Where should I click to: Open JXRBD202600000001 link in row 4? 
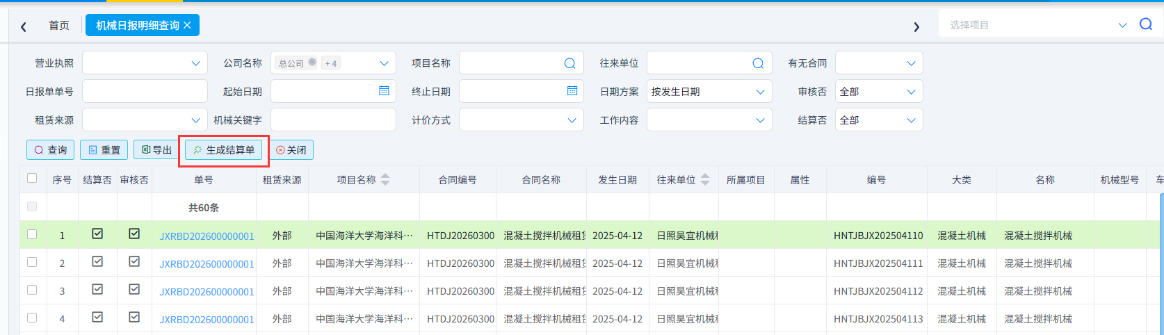[207, 319]
